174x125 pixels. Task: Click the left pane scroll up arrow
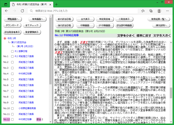[x=50, y=16]
